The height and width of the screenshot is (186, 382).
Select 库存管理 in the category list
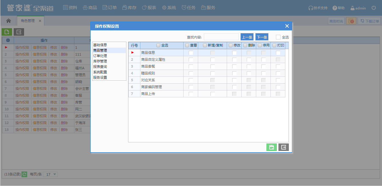click(x=100, y=61)
